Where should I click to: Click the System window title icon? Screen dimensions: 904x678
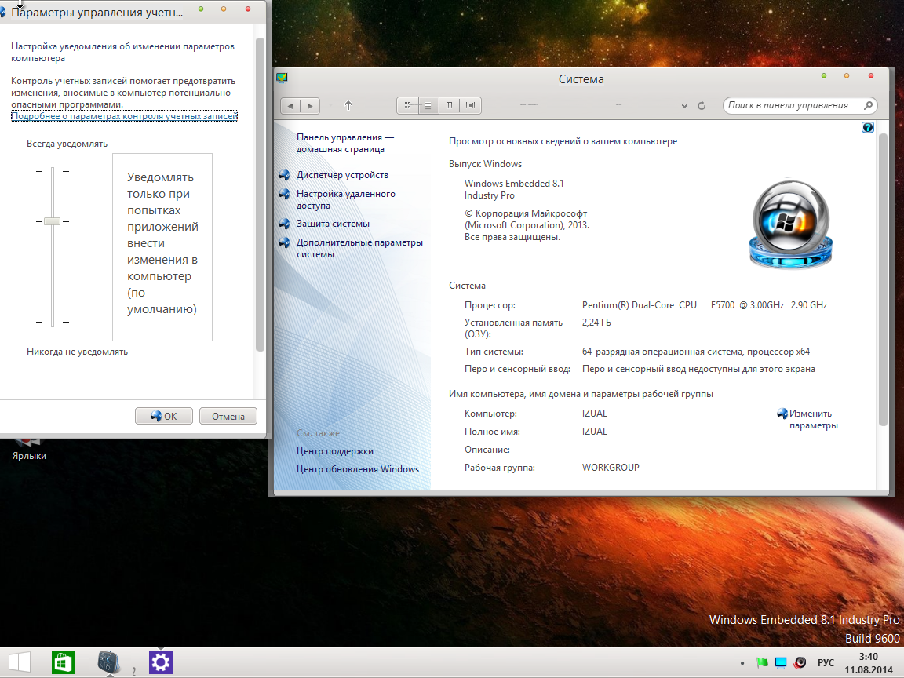click(282, 78)
